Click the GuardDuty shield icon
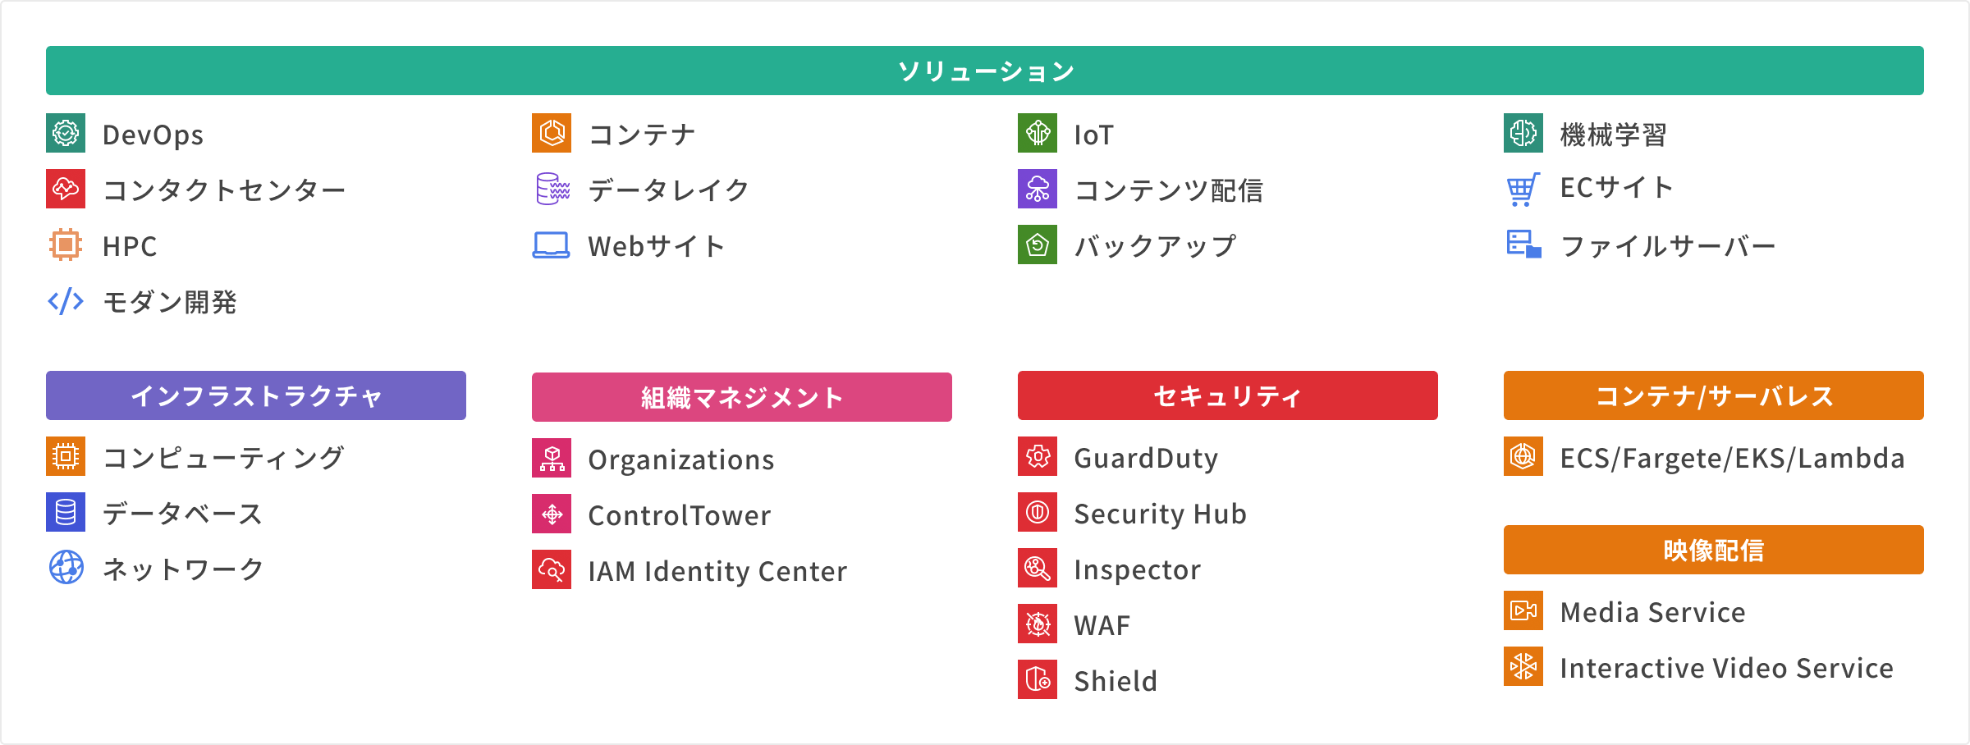This screenshot has width=1970, height=745. pyautogui.click(x=1038, y=456)
